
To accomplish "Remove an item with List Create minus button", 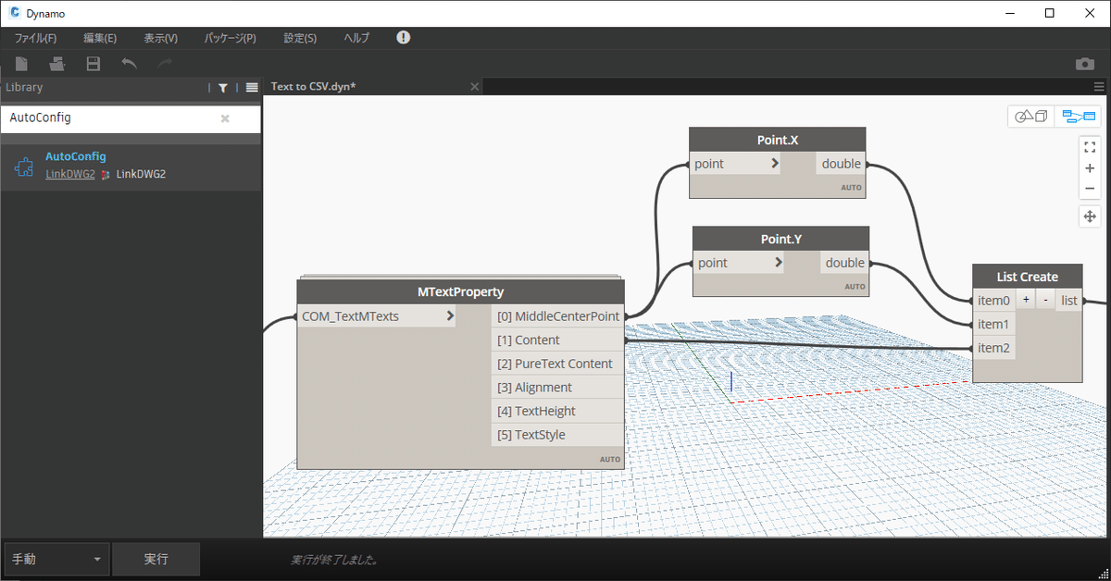I will click(1046, 300).
